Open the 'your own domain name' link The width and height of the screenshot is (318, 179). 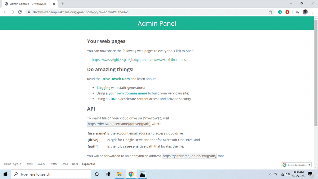[x=128, y=93]
